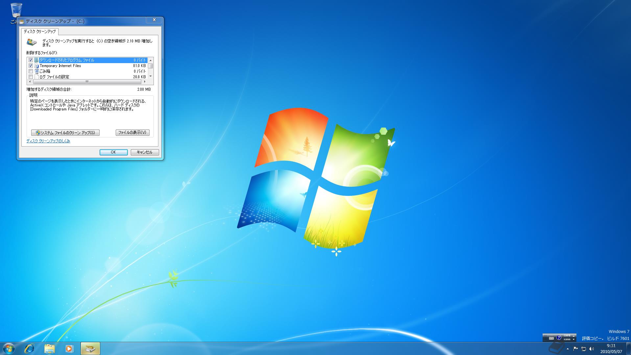
Task: Click the Temporary Internet Files page icon
Action: [x=36, y=66]
